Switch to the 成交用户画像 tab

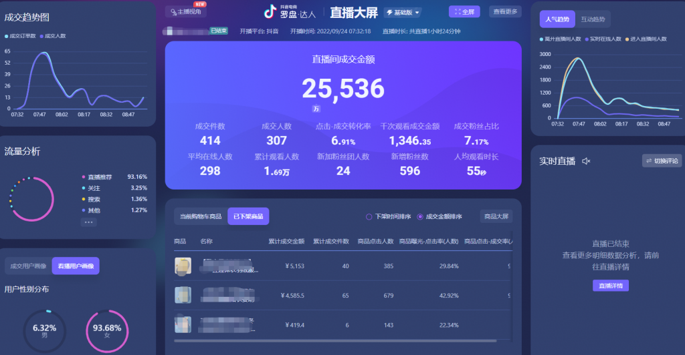pos(28,266)
